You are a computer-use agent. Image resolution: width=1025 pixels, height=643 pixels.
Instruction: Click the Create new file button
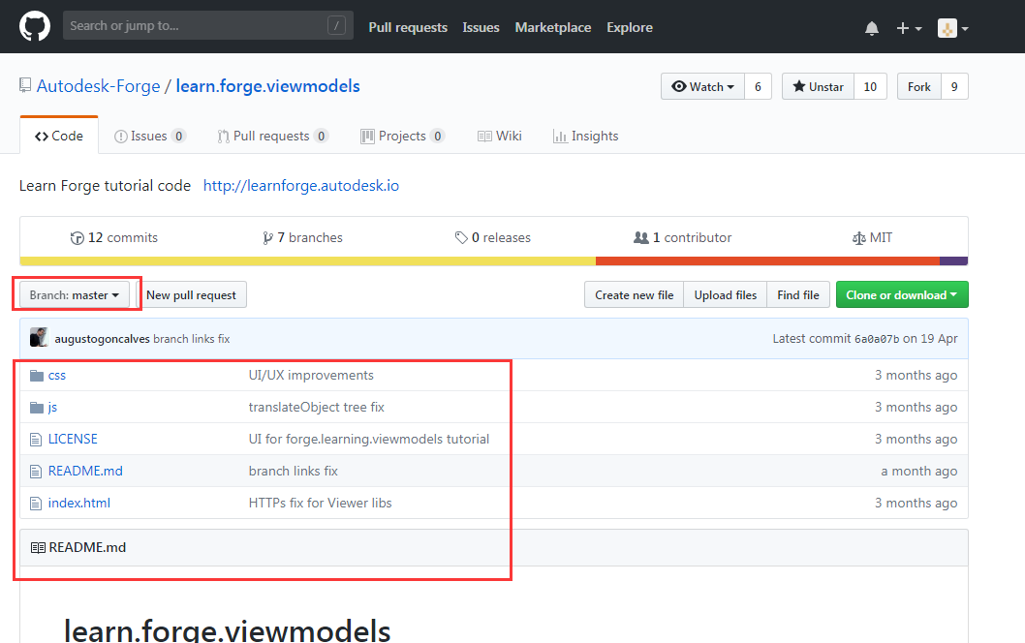click(x=635, y=294)
